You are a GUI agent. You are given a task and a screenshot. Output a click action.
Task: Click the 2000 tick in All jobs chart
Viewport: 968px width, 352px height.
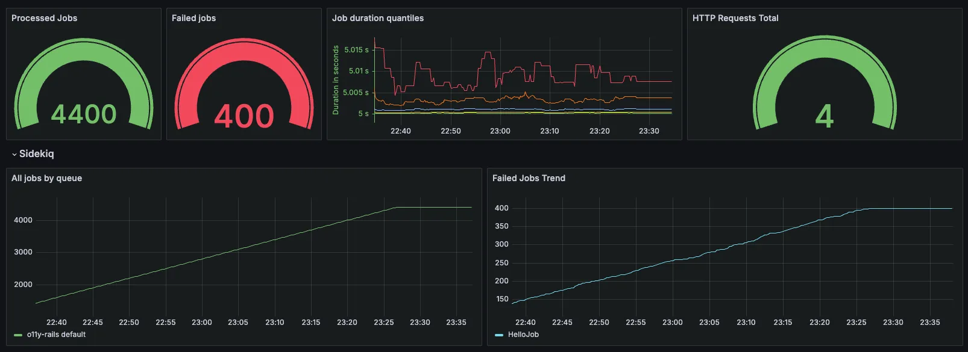point(23,285)
